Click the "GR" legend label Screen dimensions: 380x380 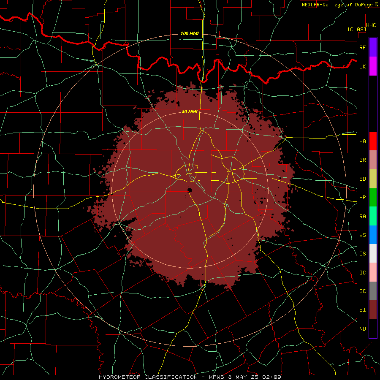click(362, 160)
